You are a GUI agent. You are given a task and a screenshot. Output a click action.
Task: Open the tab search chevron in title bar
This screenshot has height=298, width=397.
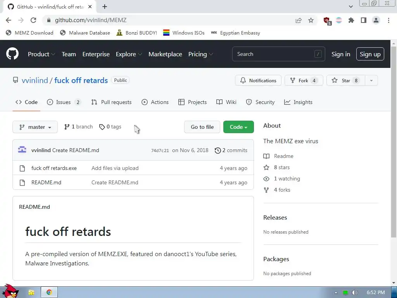click(350, 7)
